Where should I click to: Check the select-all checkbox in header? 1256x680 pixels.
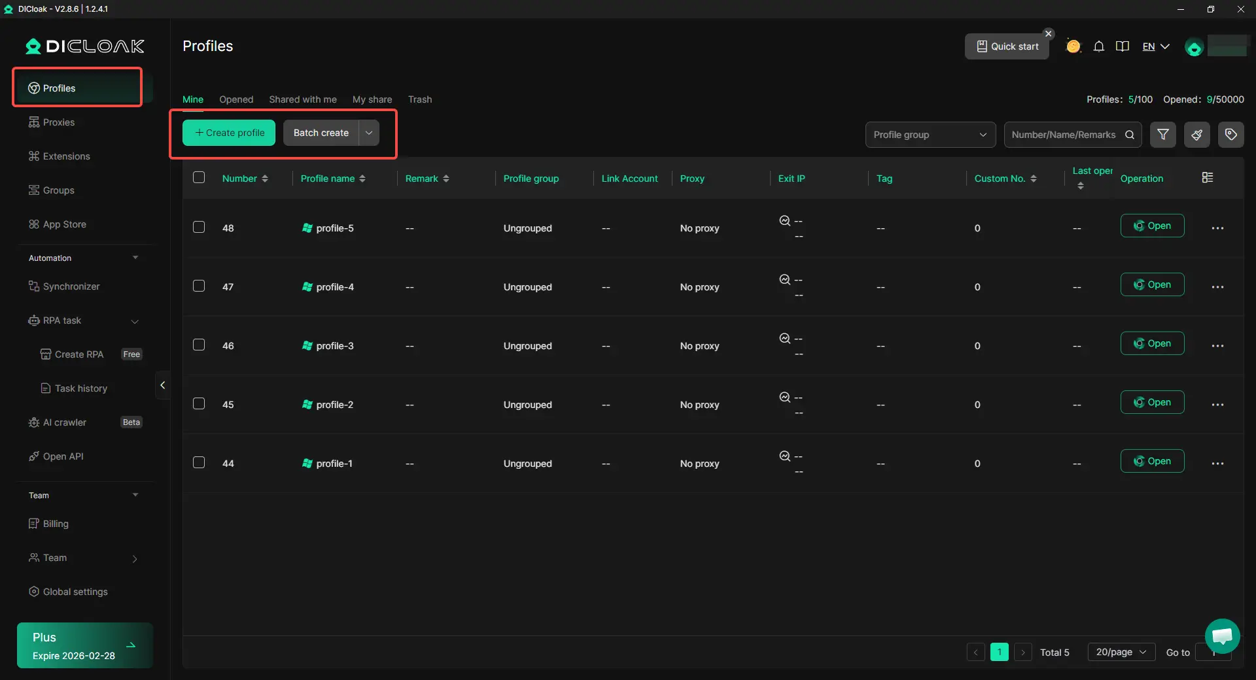pyautogui.click(x=199, y=178)
